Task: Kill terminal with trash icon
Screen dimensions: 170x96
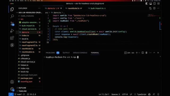Action: (x=146, y=53)
